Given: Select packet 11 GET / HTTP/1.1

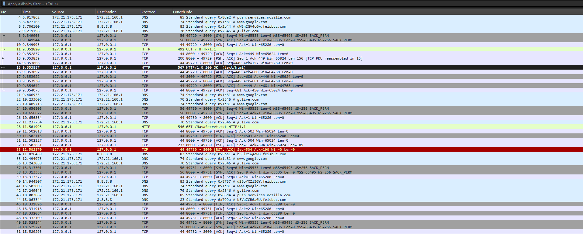Looking at the screenshot, I should click(x=291, y=49).
